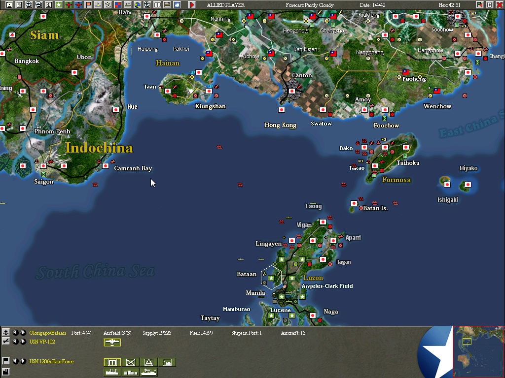
Task: Select the Hong Kong base marker
Action: (x=282, y=110)
